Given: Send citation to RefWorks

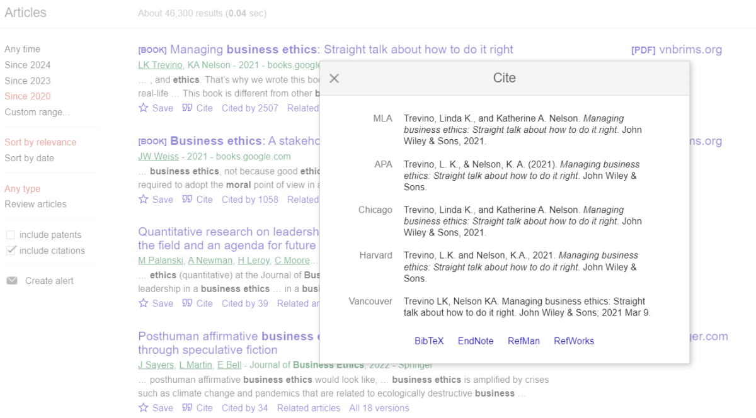Looking at the screenshot, I should [574, 341].
